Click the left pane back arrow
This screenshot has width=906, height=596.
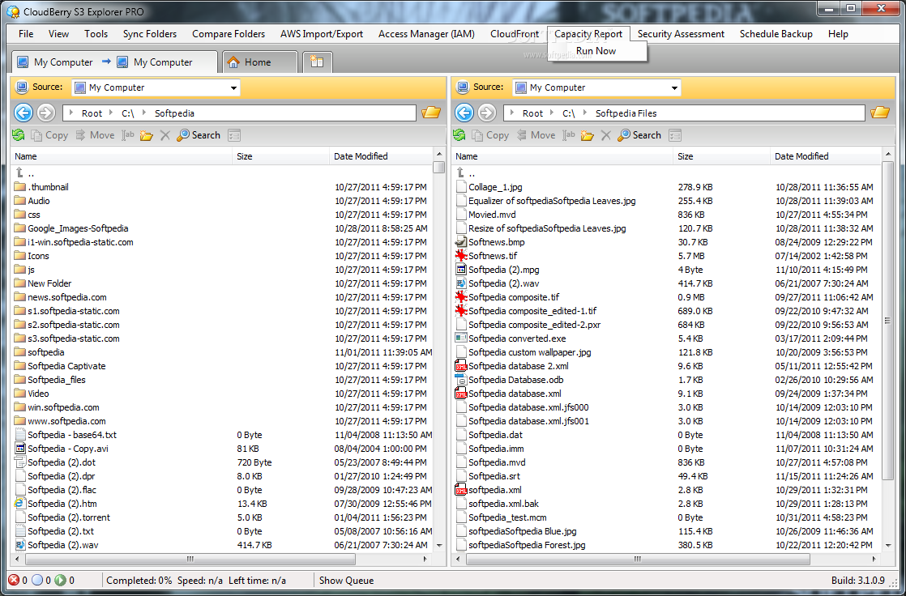click(24, 113)
